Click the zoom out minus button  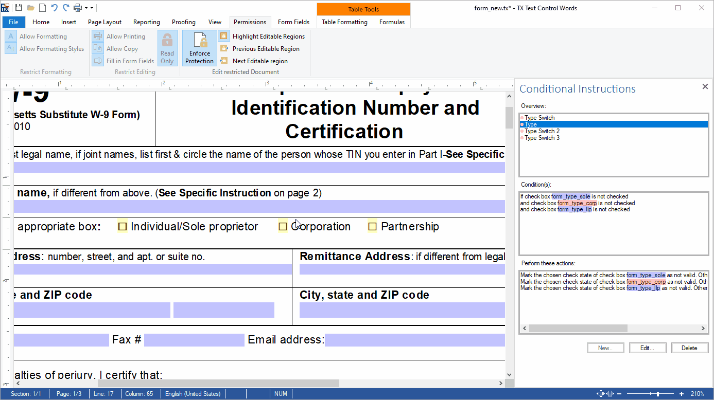[x=620, y=394]
